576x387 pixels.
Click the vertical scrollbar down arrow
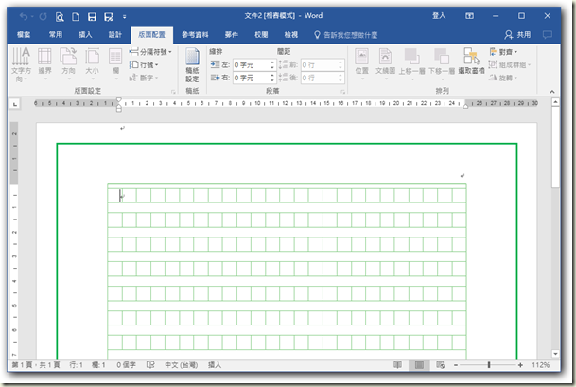[555, 354]
